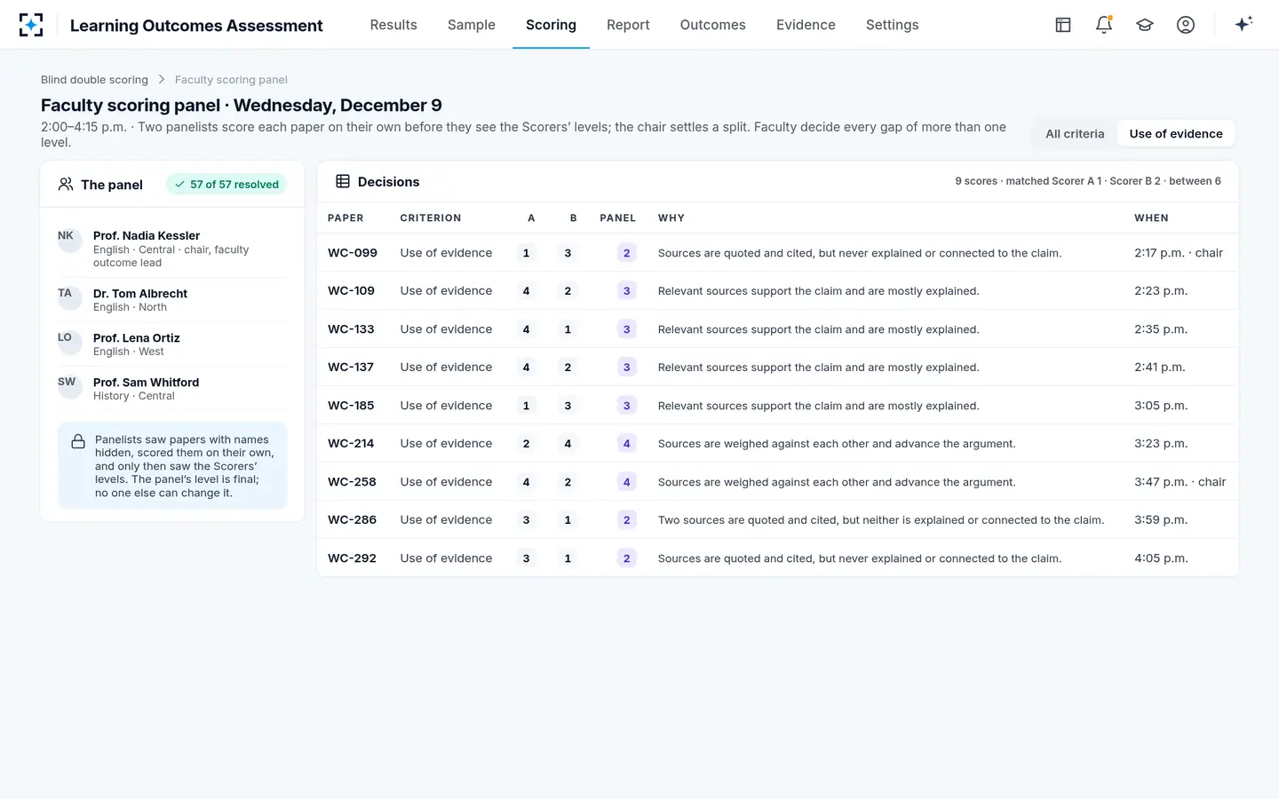Open paper WC-109
This screenshot has width=1279, height=799.
[x=351, y=291]
